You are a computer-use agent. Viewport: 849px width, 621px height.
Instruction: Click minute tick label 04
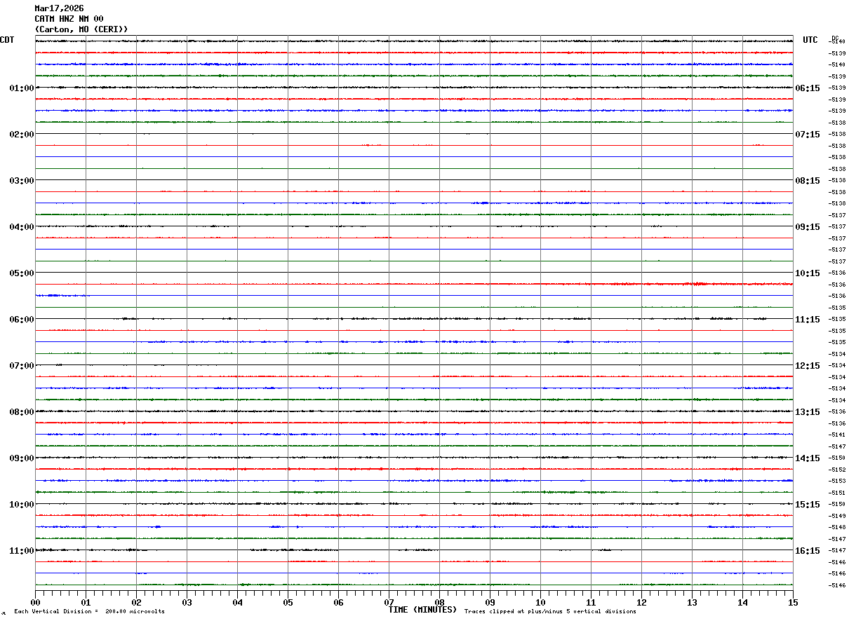tap(237, 602)
